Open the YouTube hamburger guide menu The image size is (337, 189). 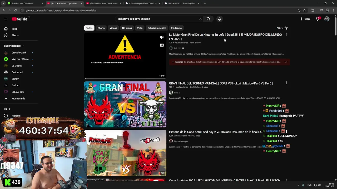coord(6,19)
